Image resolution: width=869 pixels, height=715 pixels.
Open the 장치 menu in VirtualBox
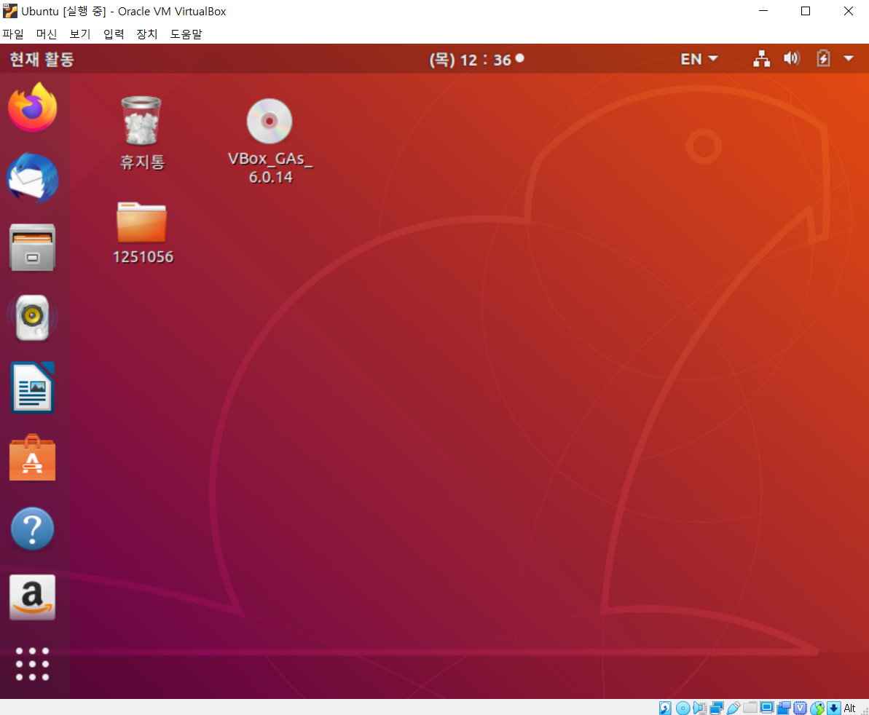point(147,33)
